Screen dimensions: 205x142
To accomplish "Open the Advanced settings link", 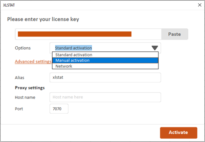I will point(33,62).
